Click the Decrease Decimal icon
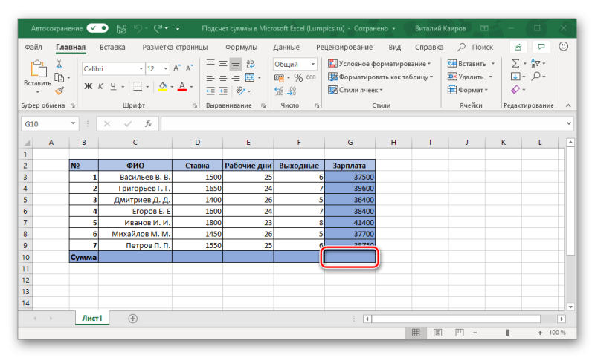Viewport: 595px width, 358px height. click(x=292, y=91)
